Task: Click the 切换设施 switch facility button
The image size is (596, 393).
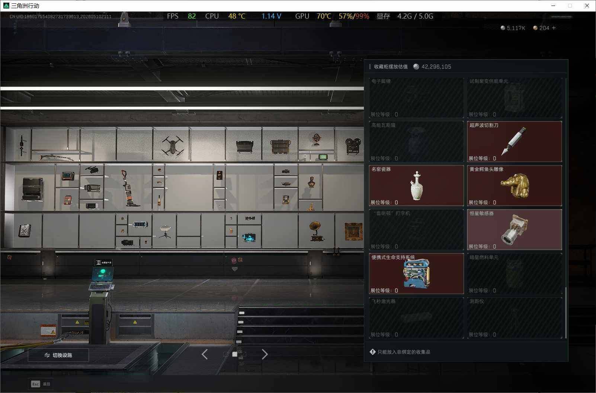Action: 58,355
